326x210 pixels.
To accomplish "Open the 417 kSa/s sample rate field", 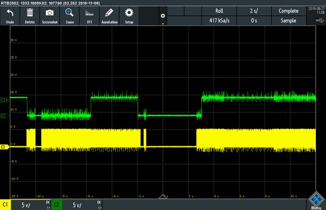I will click(219, 21).
